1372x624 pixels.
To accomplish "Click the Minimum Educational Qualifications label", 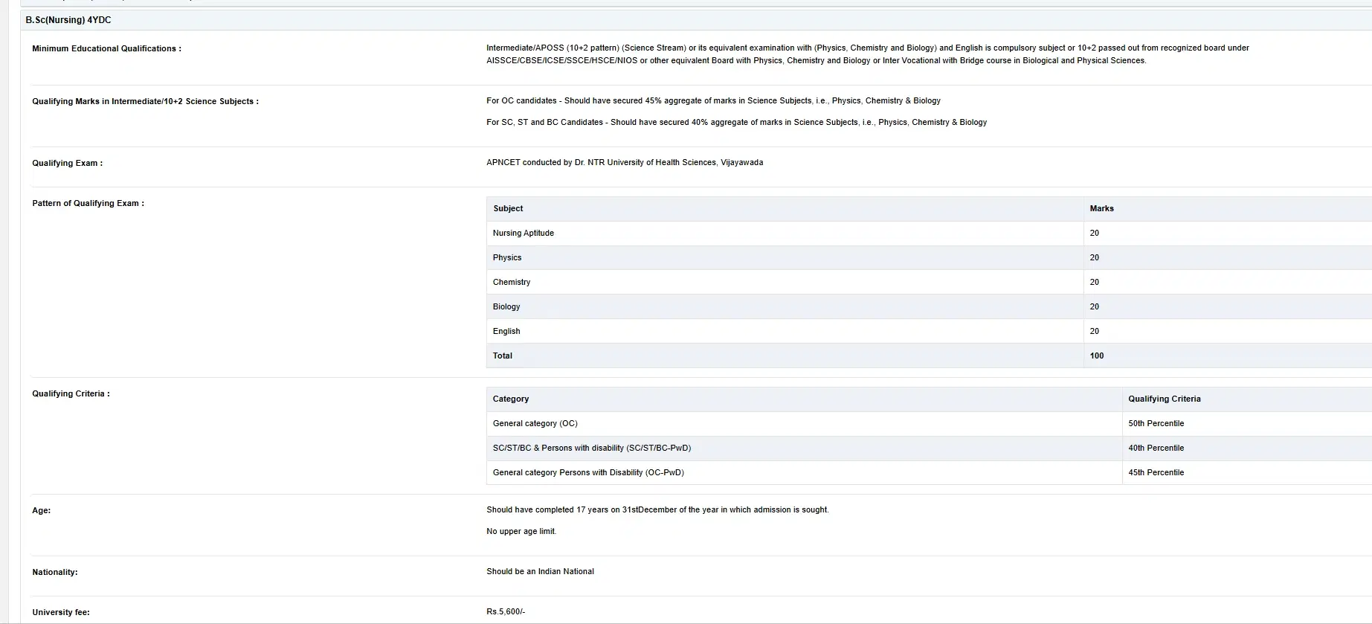I will coord(106,49).
